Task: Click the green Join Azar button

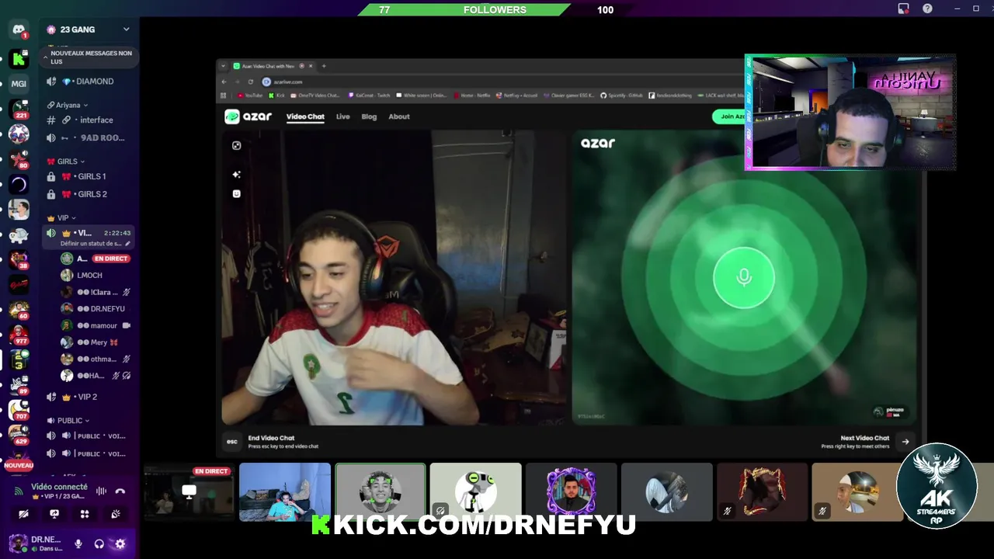Action: pyautogui.click(x=729, y=116)
